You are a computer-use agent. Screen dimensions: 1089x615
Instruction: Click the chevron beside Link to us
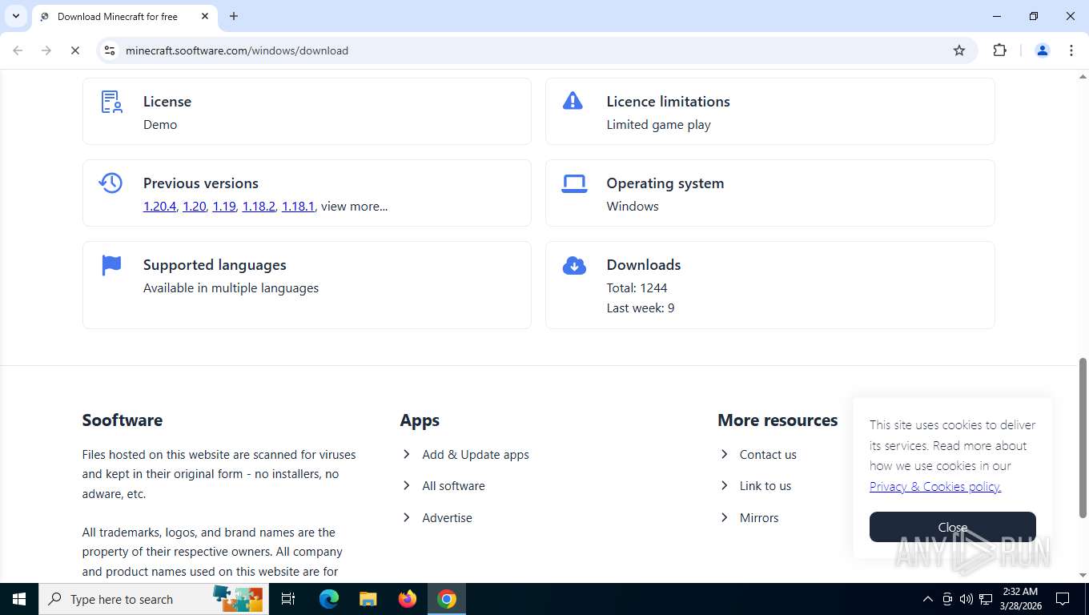(724, 485)
